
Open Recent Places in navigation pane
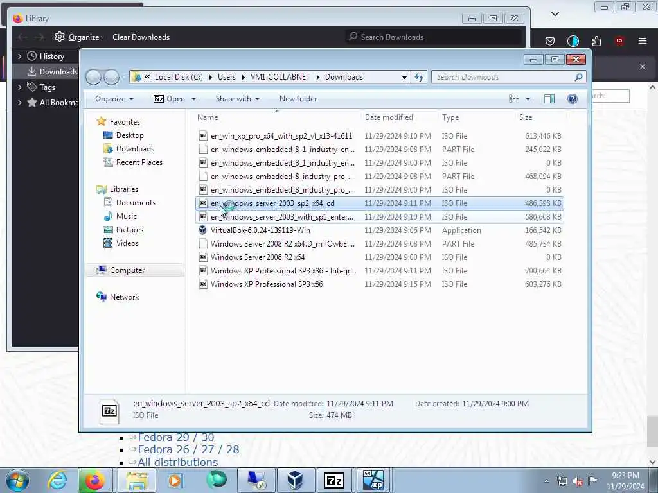[139, 162]
